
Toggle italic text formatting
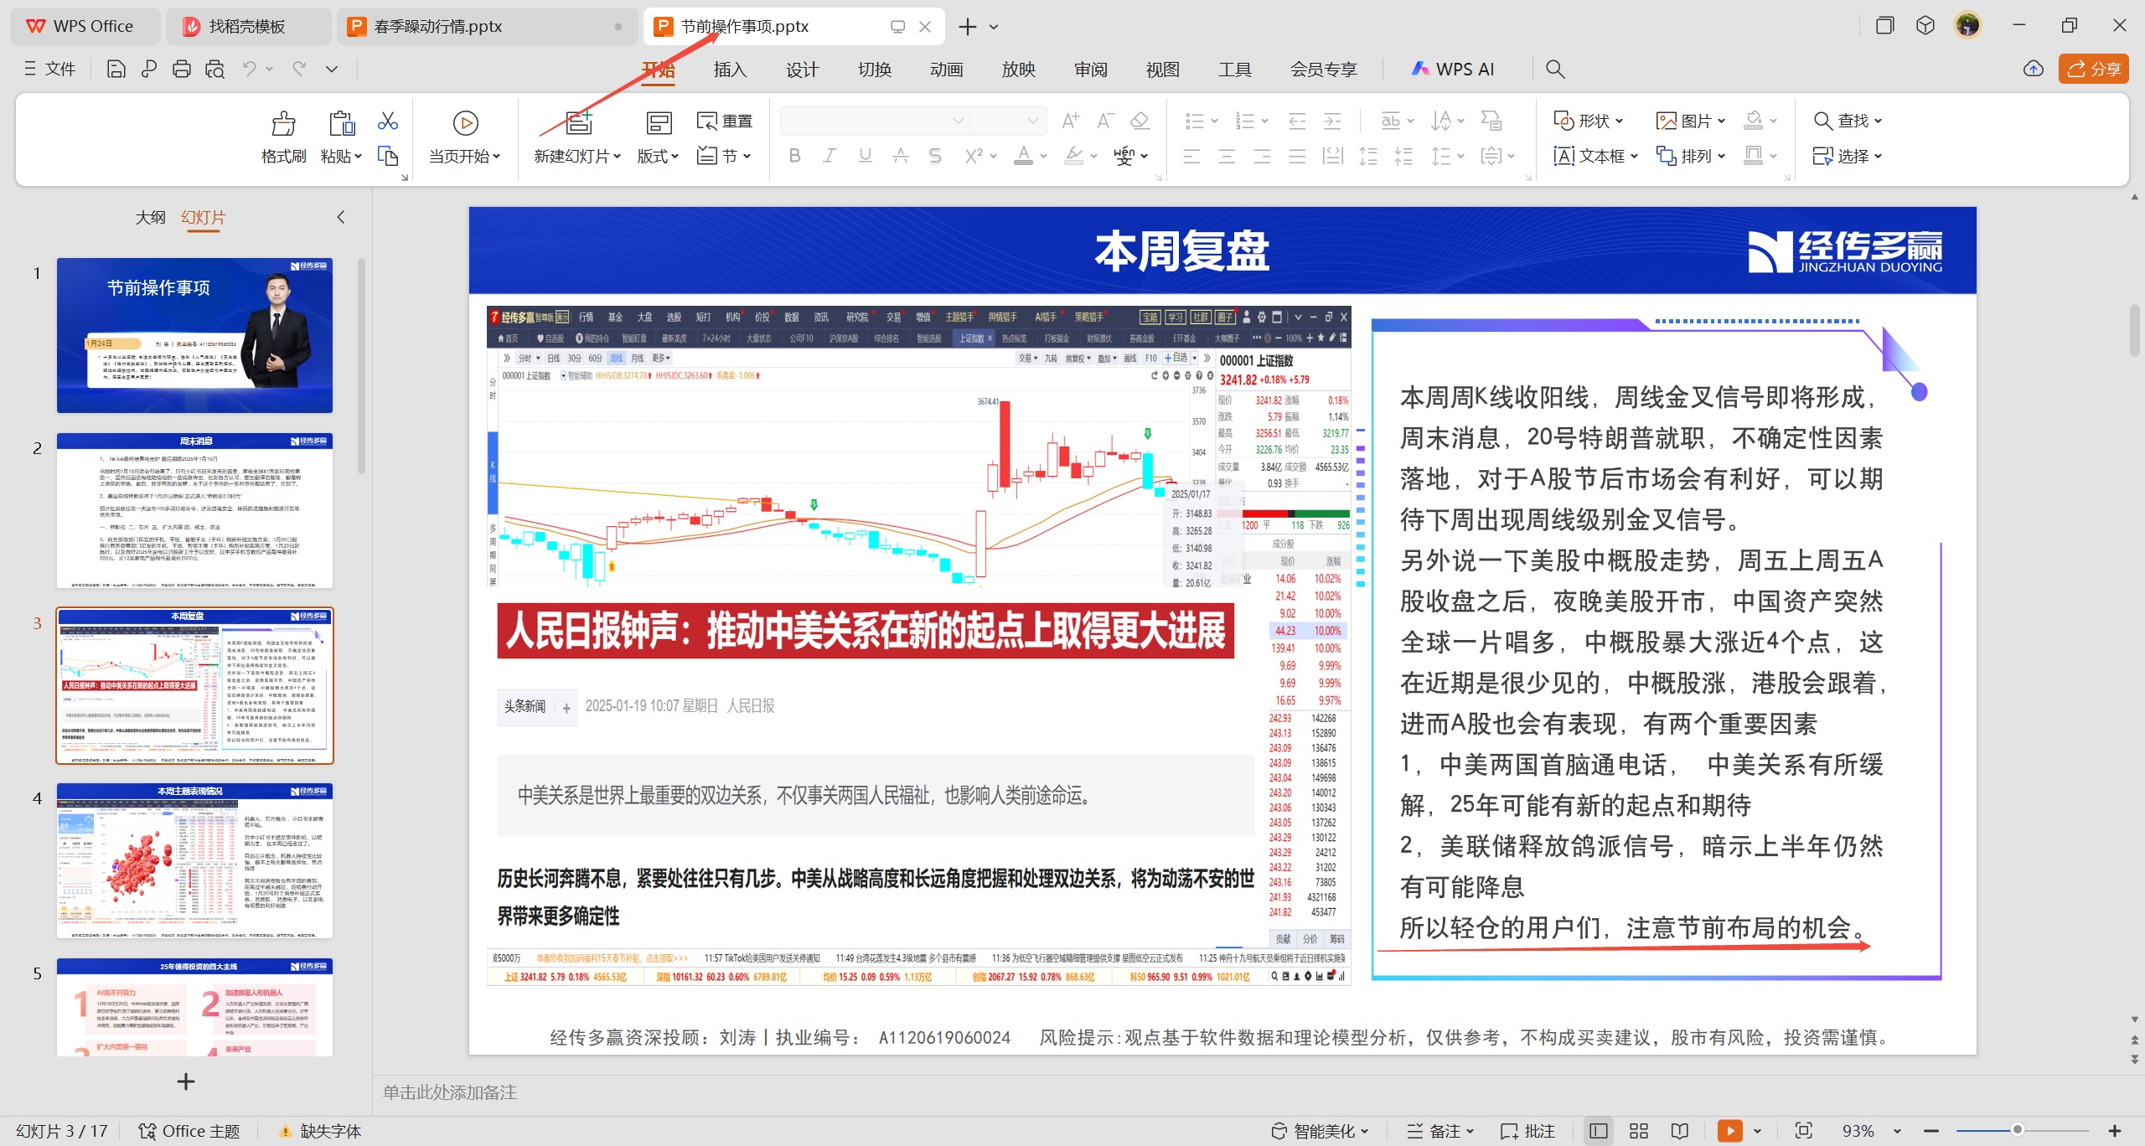pyautogui.click(x=830, y=156)
